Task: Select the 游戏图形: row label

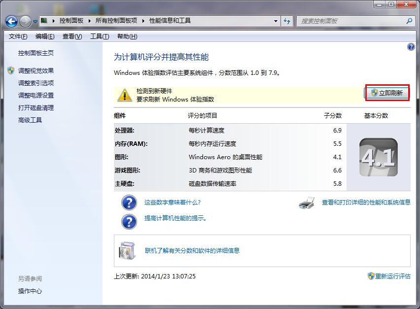Action: coord(128,171)
